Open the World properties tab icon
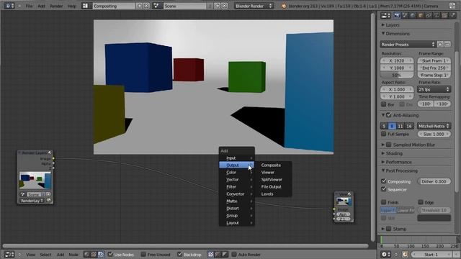461x259 pixels. point(413,16)
